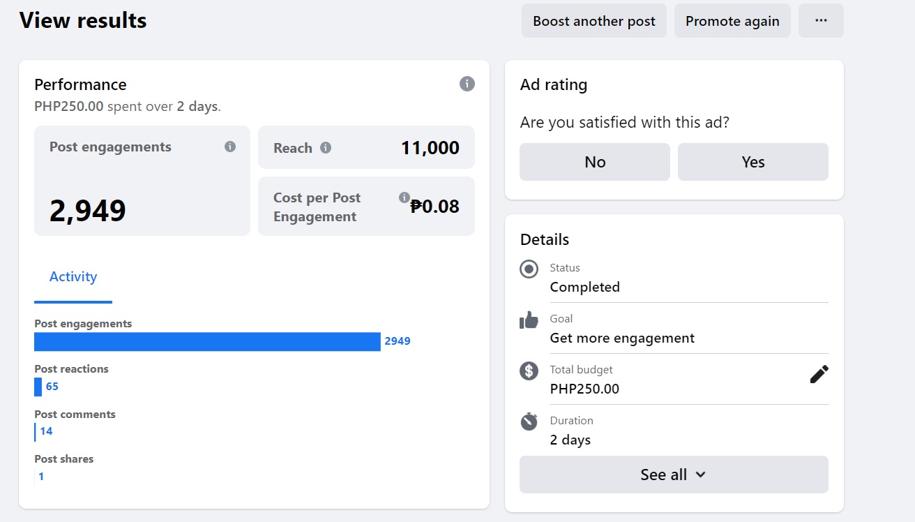915x522 pixels.
Task: Click the Post shares label
Action: click(x=63, y=459)
